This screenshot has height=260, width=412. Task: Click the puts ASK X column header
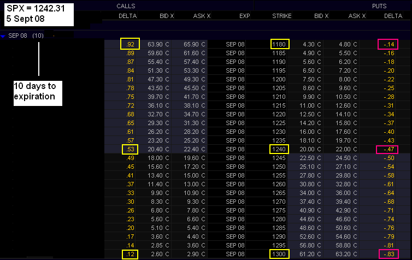(x=357, y=16)
